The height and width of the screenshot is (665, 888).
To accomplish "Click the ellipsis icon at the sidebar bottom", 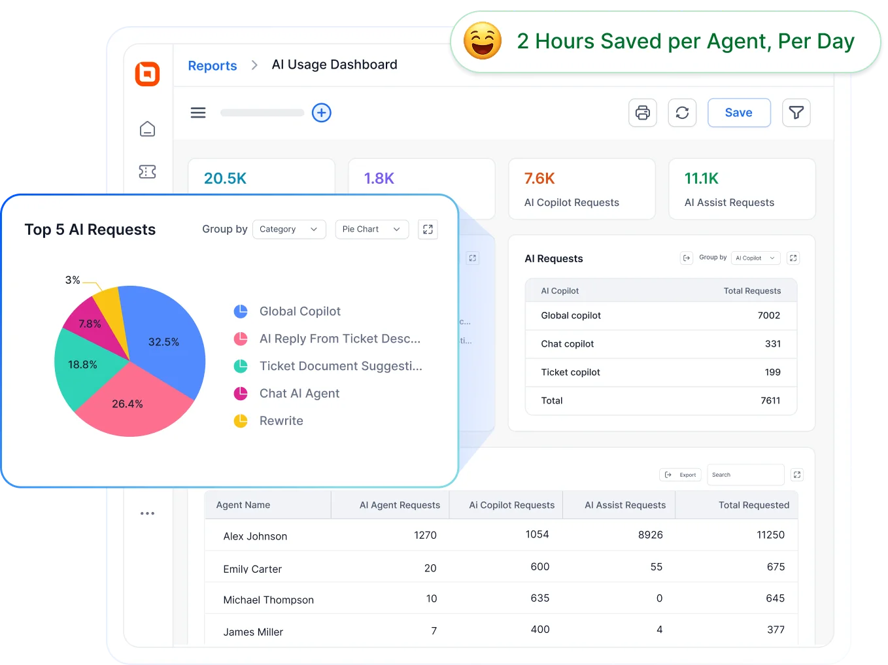I will coord(147,513).
